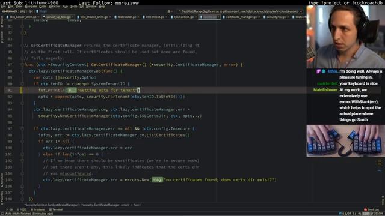Switch to server_sql_test.go tab
Viewport: 385px width, 216px height.
[58, 17]
